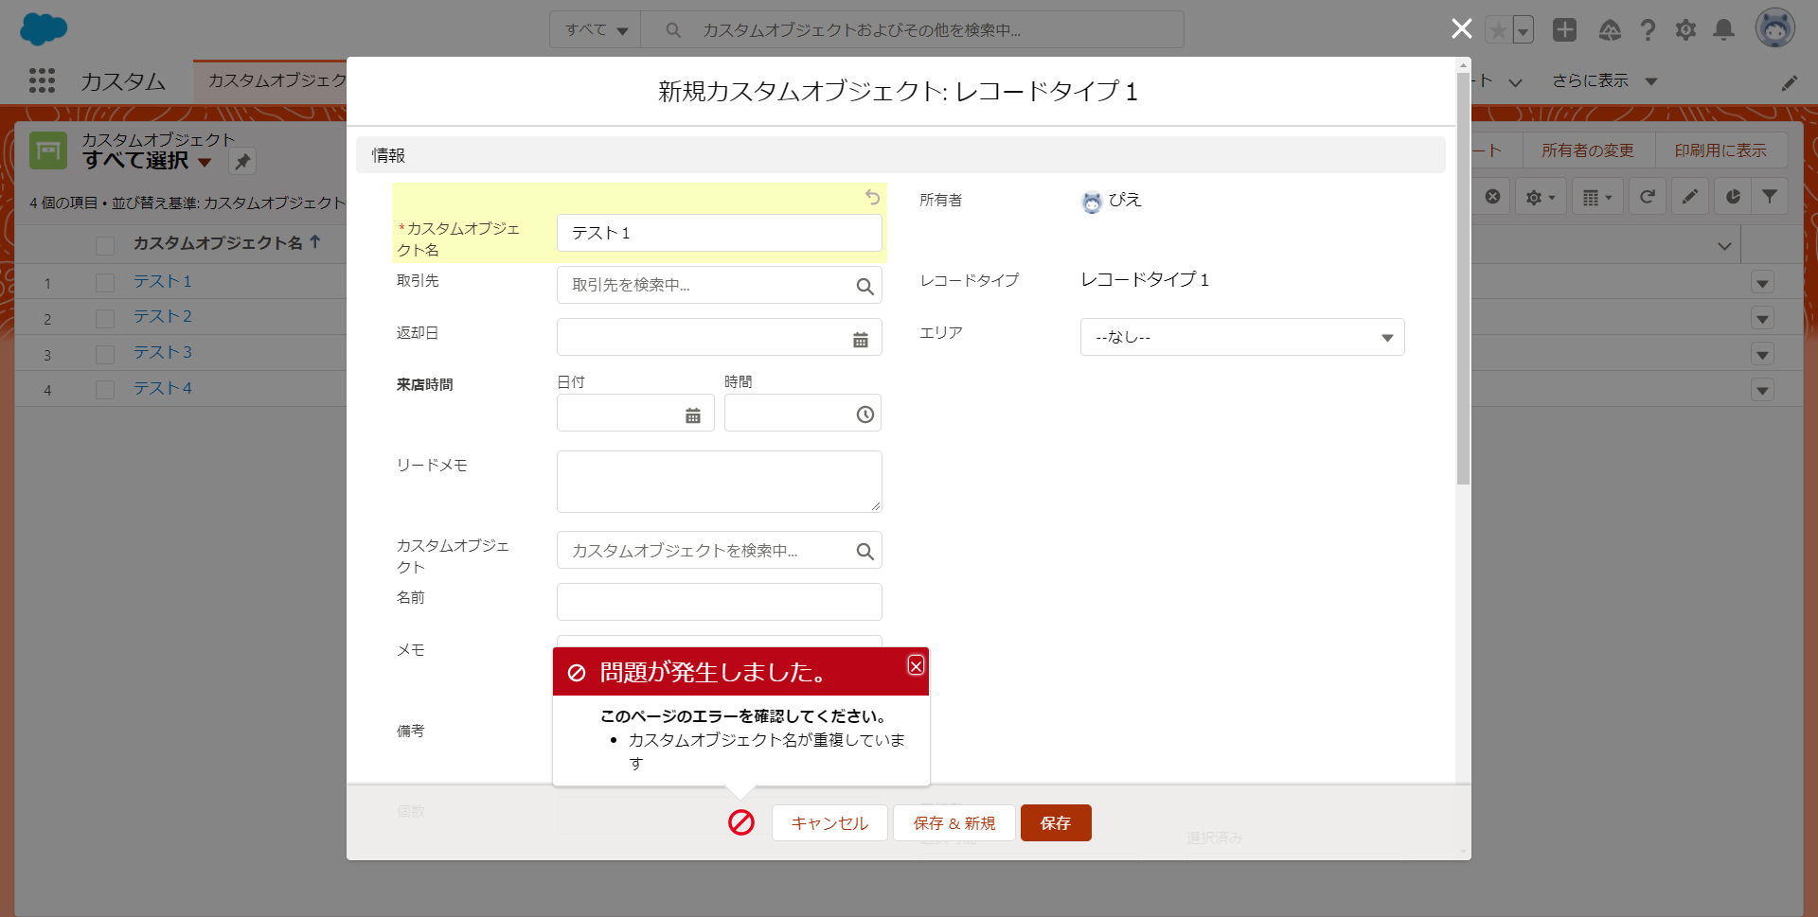1818x917 pixels.
Task: Open the search scope すべて dropdown
Action: (x=596, y=29)
